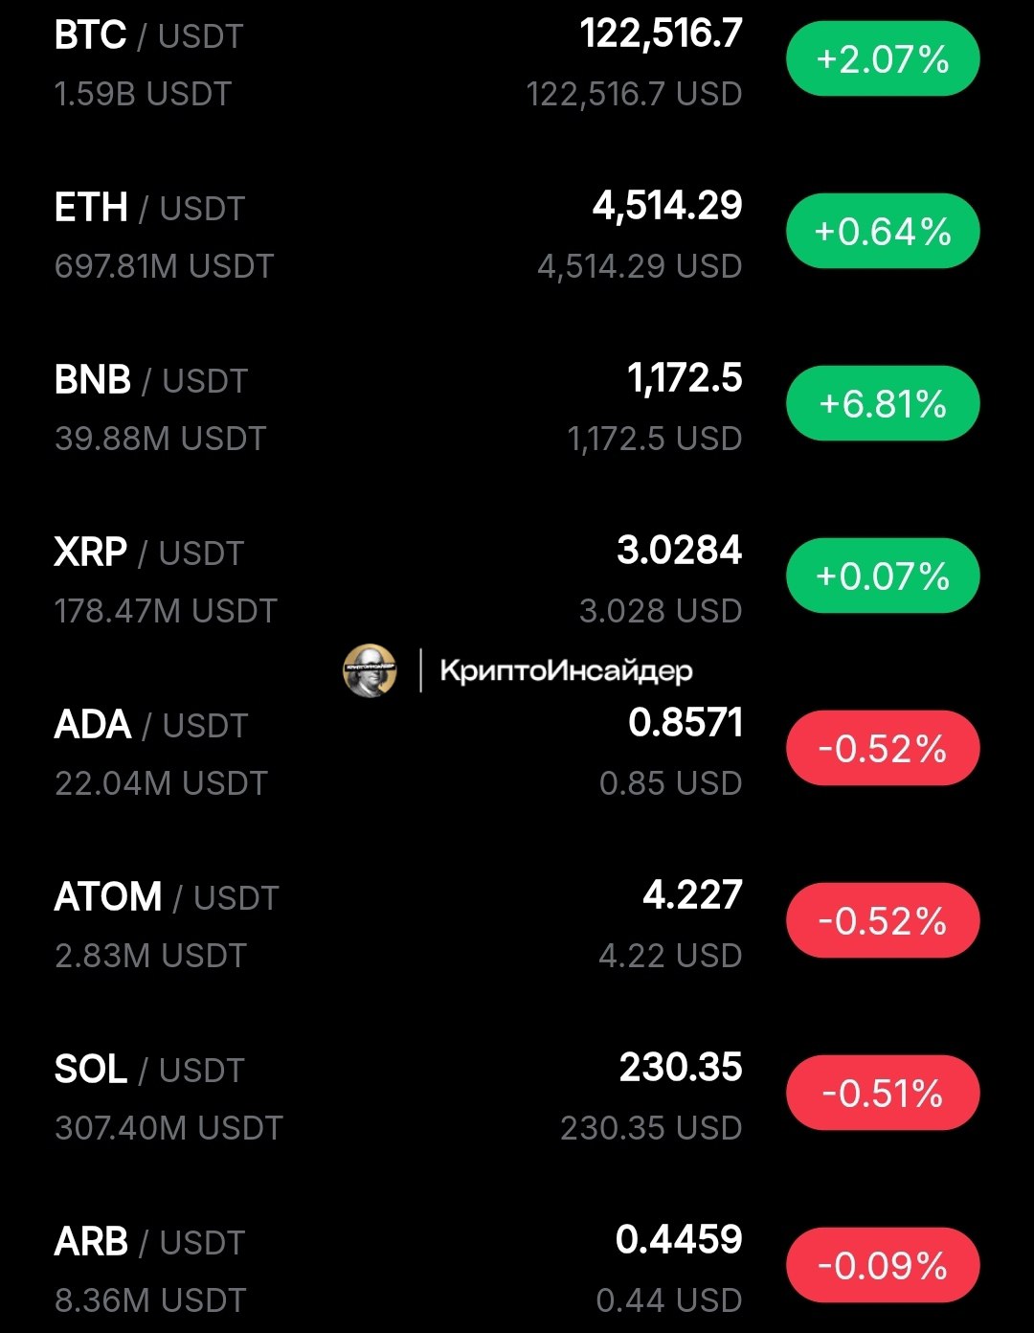Tap the red ATOM -0.52% badge
Screen dimensions: 1034x1333
click(x=883, y=921)
